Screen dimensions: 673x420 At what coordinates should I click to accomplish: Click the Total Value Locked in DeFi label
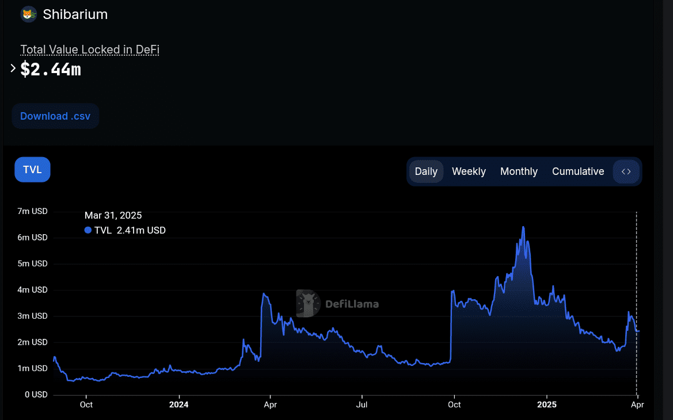click(90, 49)
